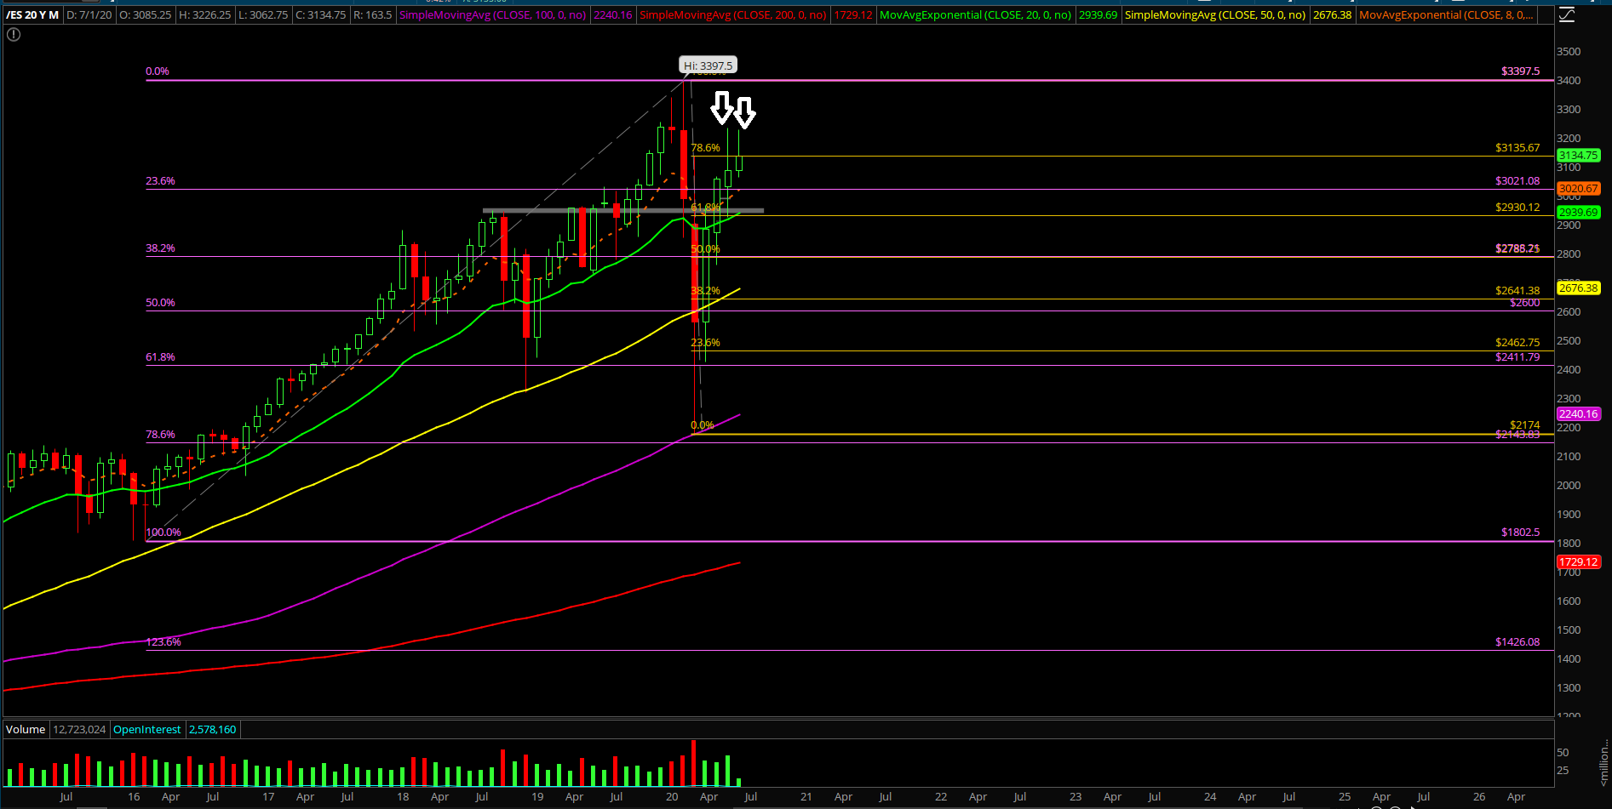This screenshot has height=809, width=1612.
Task: Select the $3397.5 Fibonacci level label
Action: (1520, 71)
